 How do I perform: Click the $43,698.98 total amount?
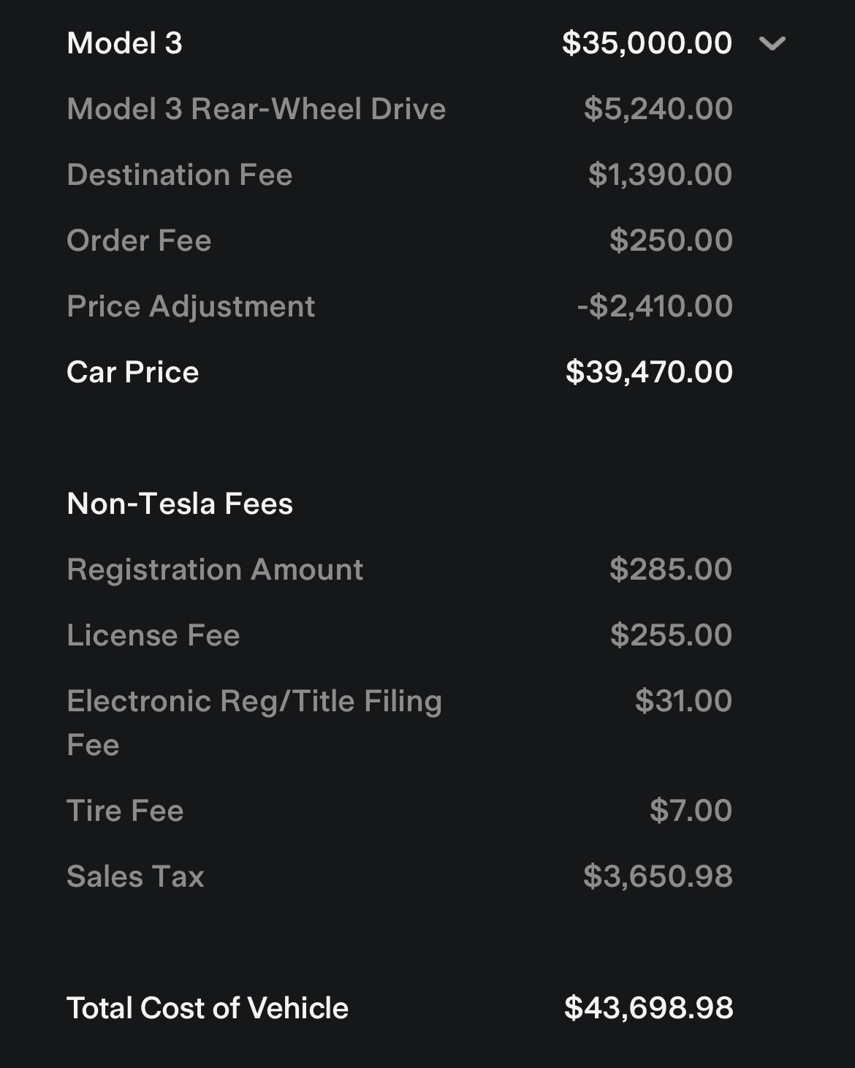pyautogui.click(x=650, y=1007)
